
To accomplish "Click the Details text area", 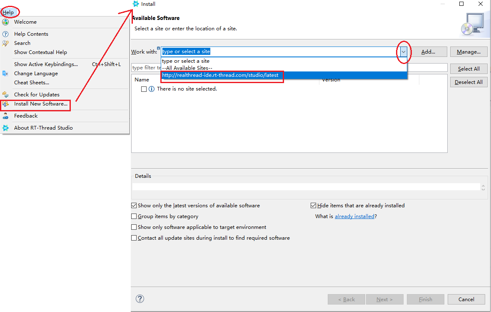I will click(306, 187).
